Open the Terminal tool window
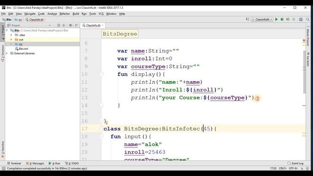 point(14,163)
